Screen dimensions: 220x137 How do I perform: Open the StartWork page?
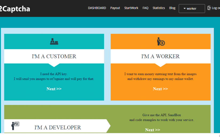pyautogui.click(x=131, y=8)
